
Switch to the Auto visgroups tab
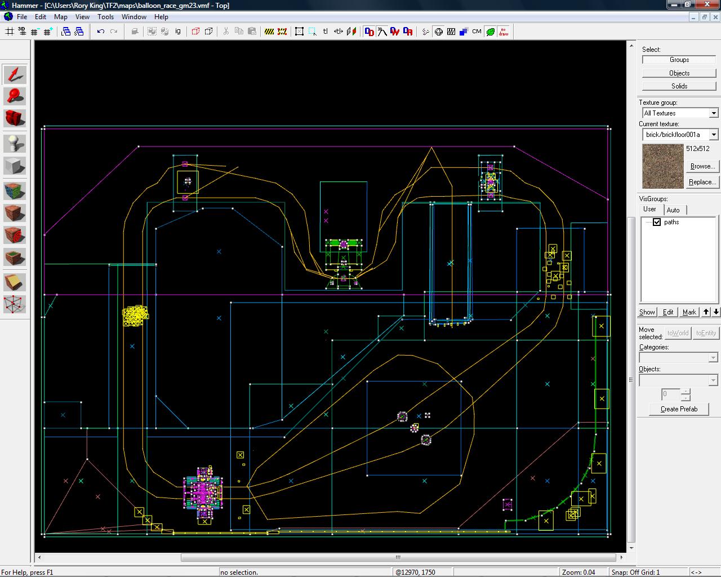[673, 210]
